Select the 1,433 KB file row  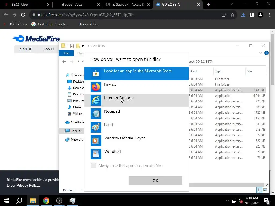(227, 90)
